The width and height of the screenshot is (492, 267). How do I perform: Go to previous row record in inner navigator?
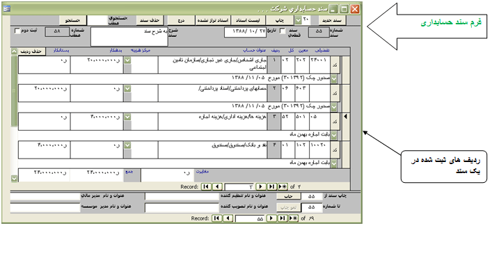pos(217,187)
